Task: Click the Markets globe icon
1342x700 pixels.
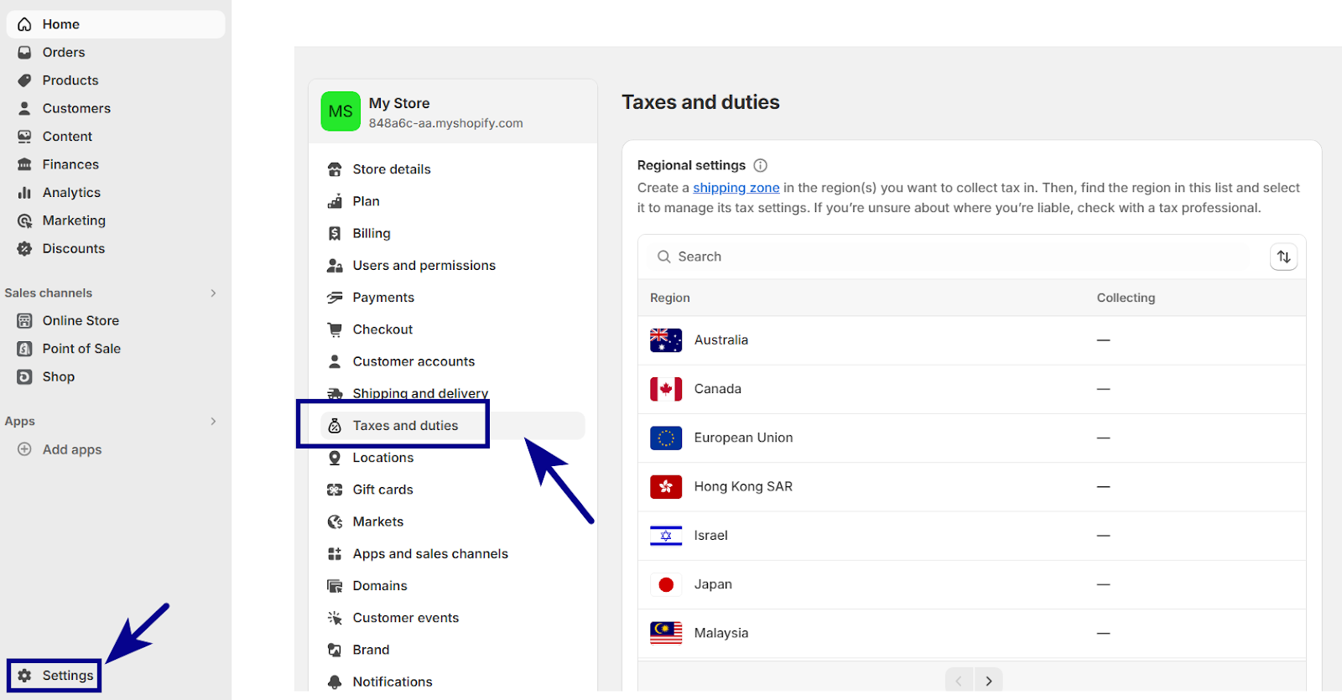Action: click(x=335, y=521)
